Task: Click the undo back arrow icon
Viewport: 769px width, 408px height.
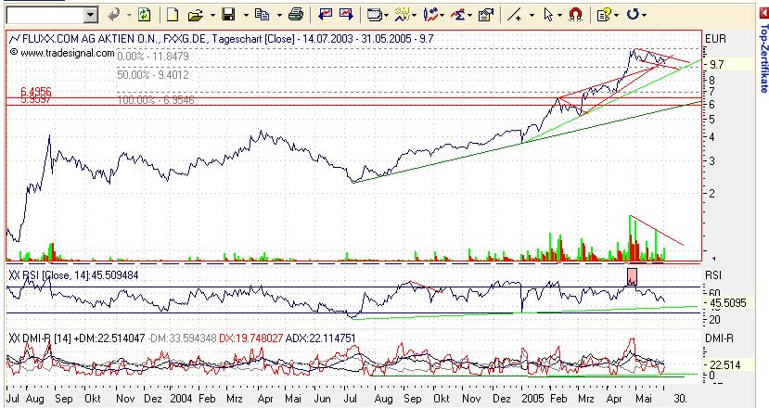Action: [x=114, y=15]
